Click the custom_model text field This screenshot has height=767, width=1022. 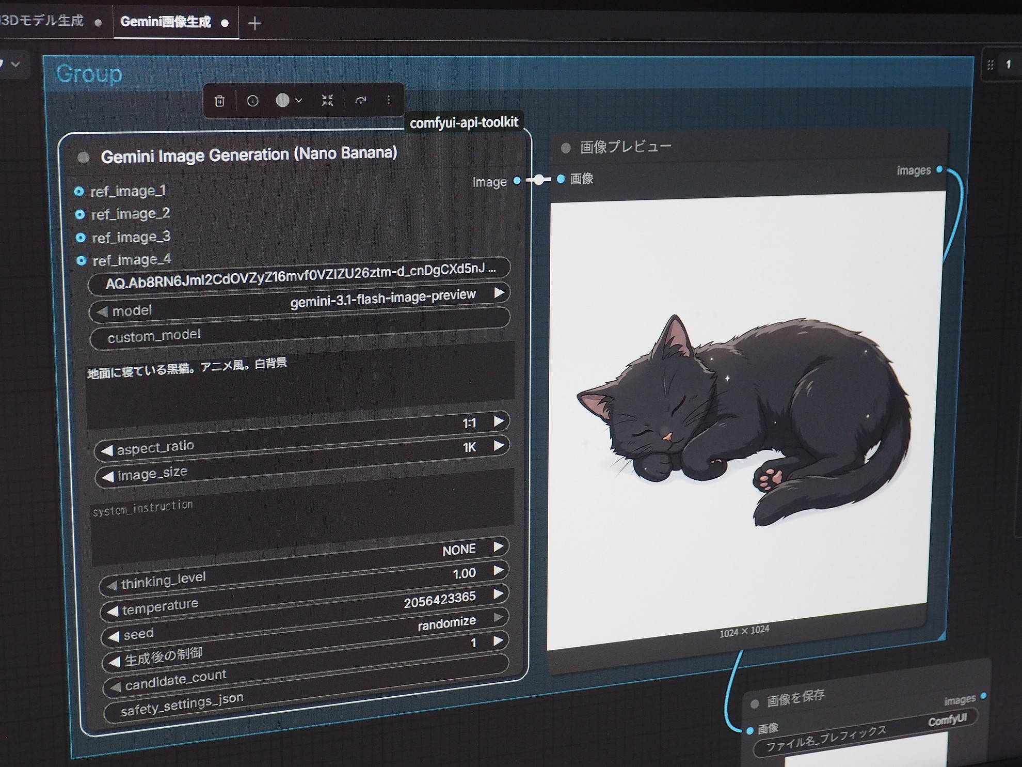300,328
